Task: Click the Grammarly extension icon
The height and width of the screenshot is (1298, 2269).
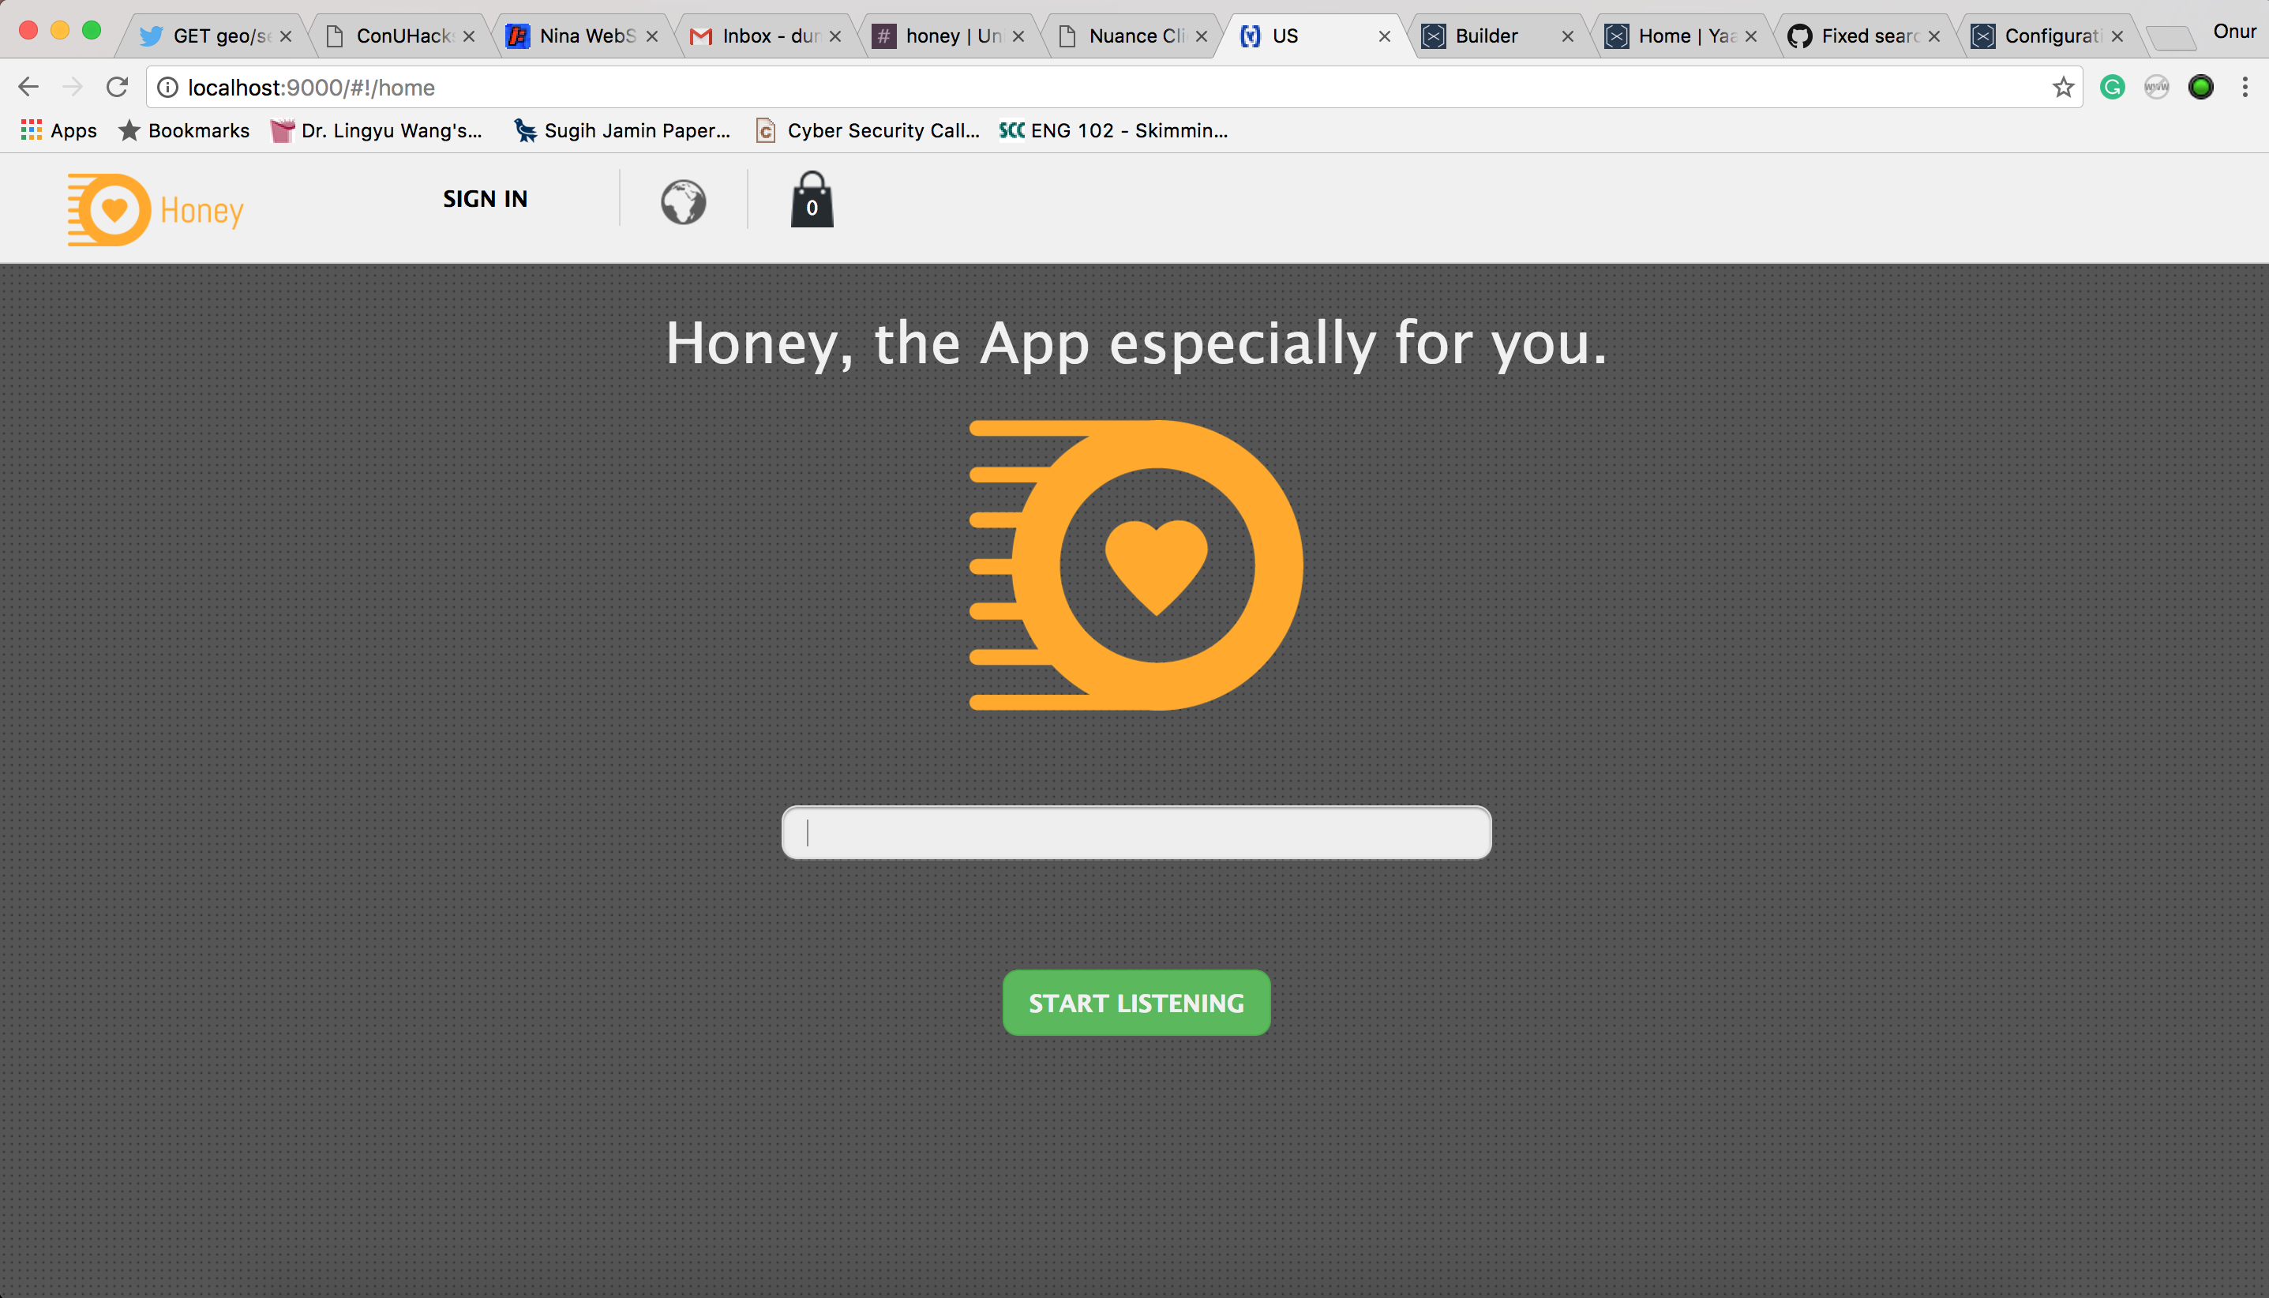Action: [2111, 88]
